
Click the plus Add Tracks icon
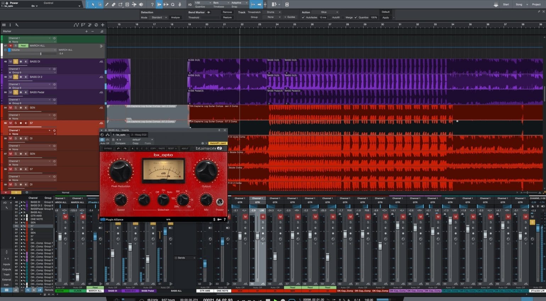(x=102, y=25)
